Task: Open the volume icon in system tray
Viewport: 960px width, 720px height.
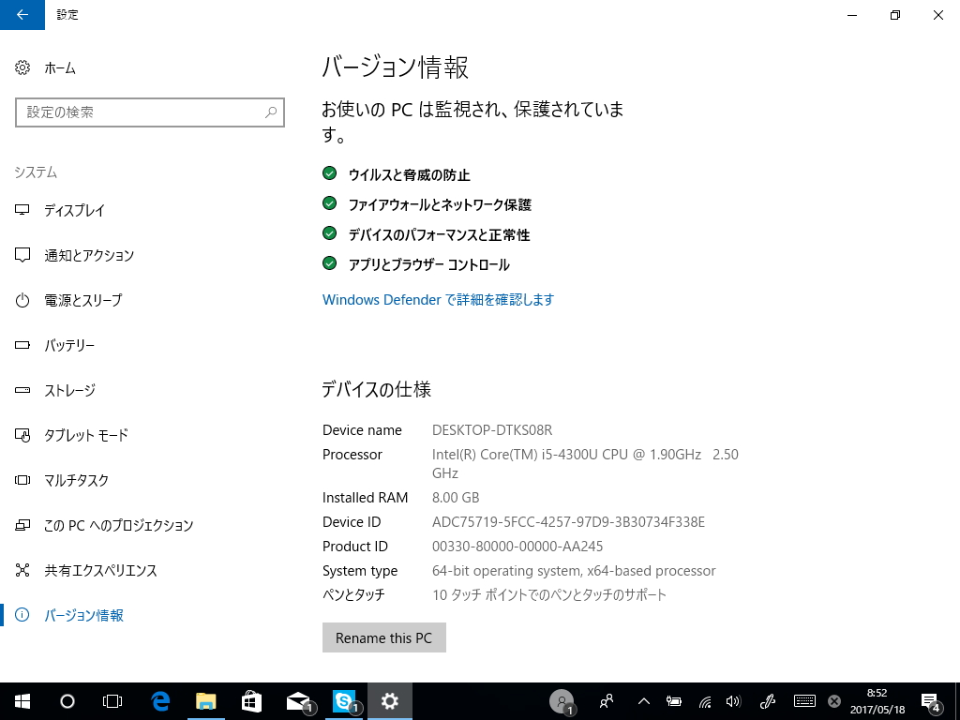Action: pos(732,700)
